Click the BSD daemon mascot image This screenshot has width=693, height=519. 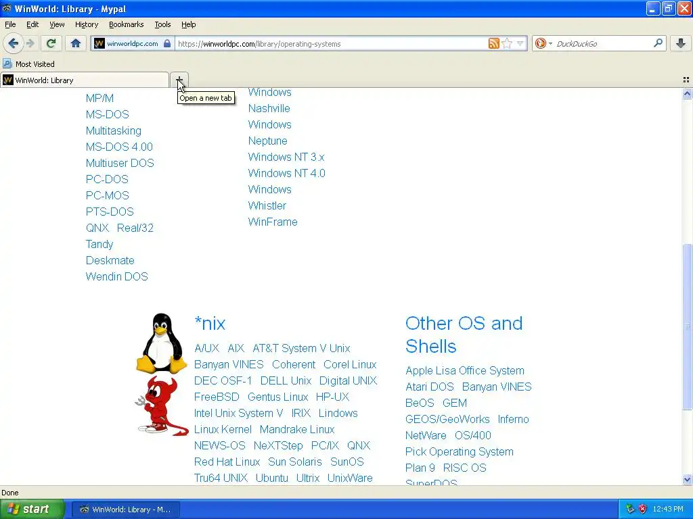[162, 405]
